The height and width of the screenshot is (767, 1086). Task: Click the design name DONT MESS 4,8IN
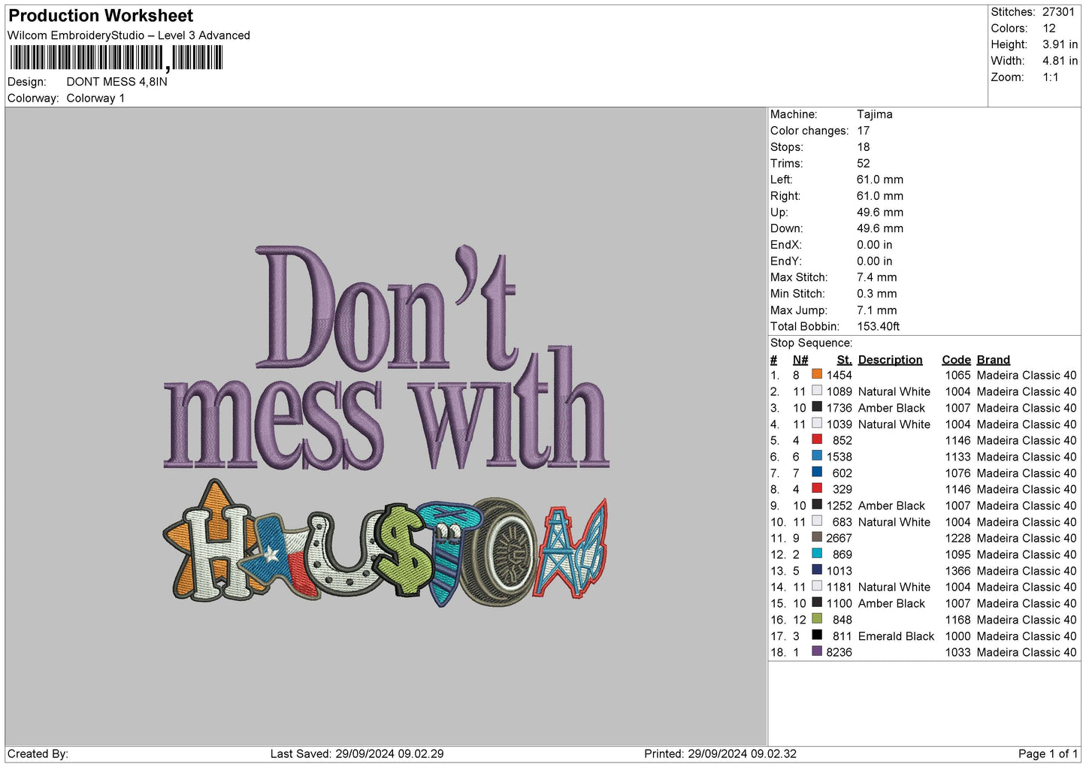click(x=116, y=82)
